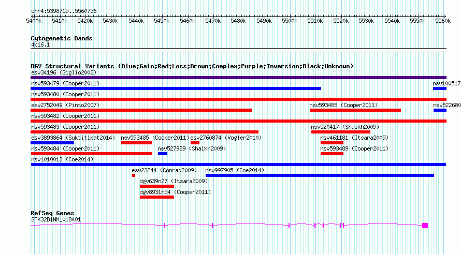461x254 pixels.
Task: Click the RefSeq Genes track title
Action: coord(52,213)
